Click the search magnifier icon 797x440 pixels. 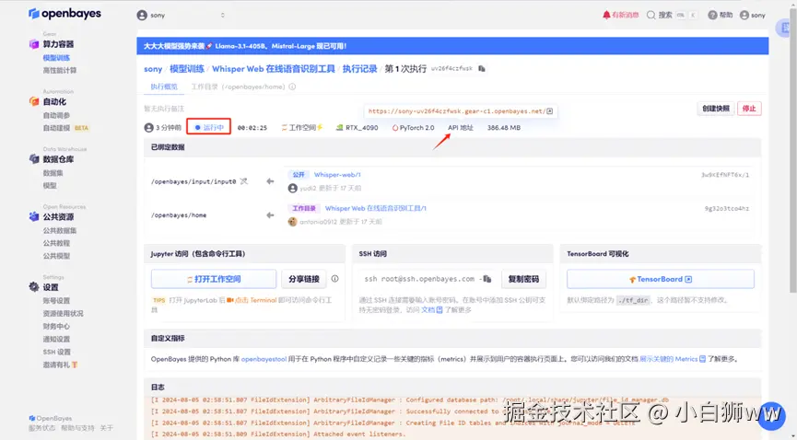point(650,16)
